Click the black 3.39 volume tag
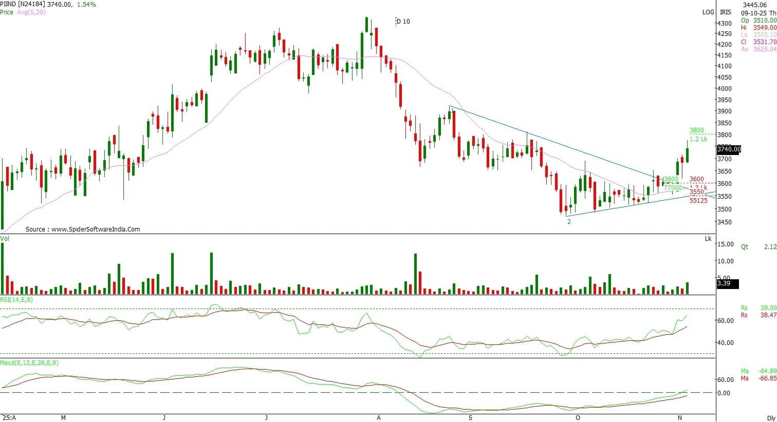Viewport: 777px width, 422px height. tap(724, 283)
